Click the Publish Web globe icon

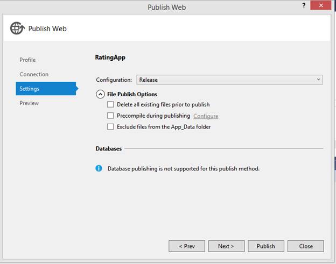click(x=17, y=28)
